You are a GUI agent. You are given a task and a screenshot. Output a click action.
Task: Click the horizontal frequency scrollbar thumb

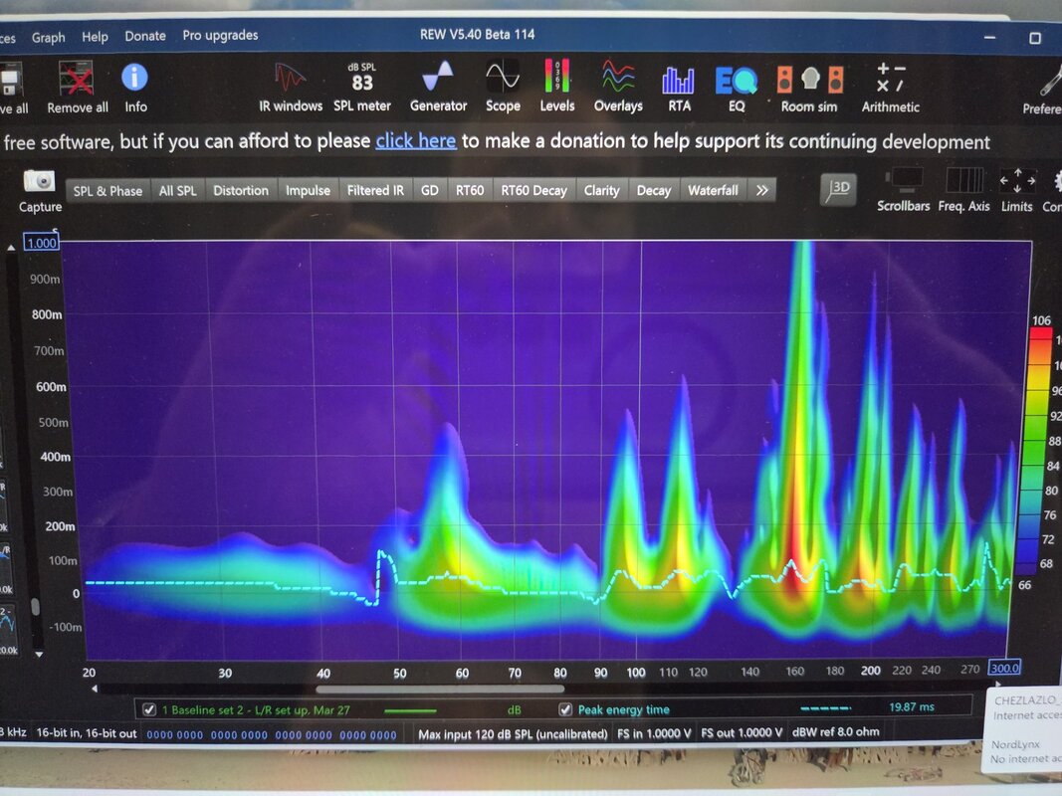click(x=440, y=690)
